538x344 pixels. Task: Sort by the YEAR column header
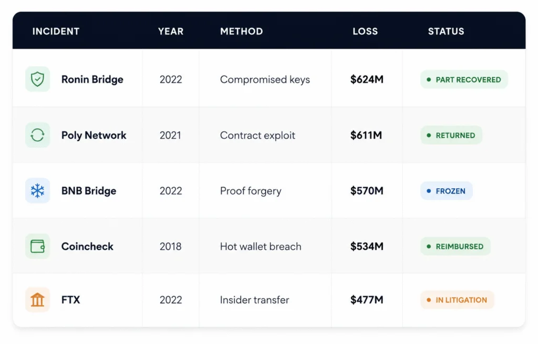coord(171,31)
